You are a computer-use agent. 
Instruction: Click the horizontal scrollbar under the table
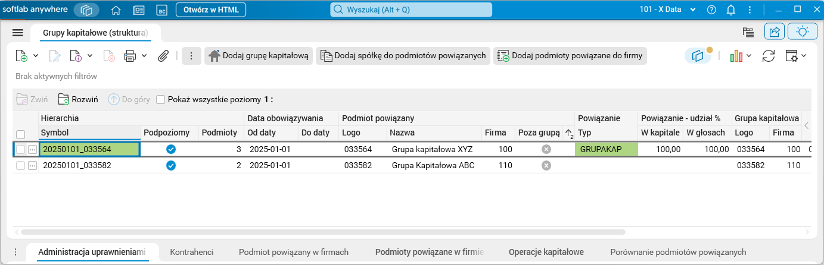323,232
